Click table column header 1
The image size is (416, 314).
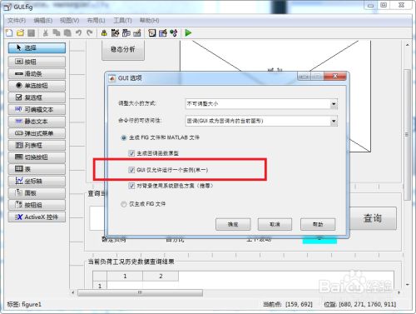125,276
